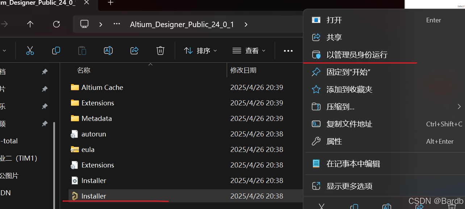This screenshot has width=465, height=209.
Task: Click the navigation pane vertical scrollbar
Action: click(54, 165)
